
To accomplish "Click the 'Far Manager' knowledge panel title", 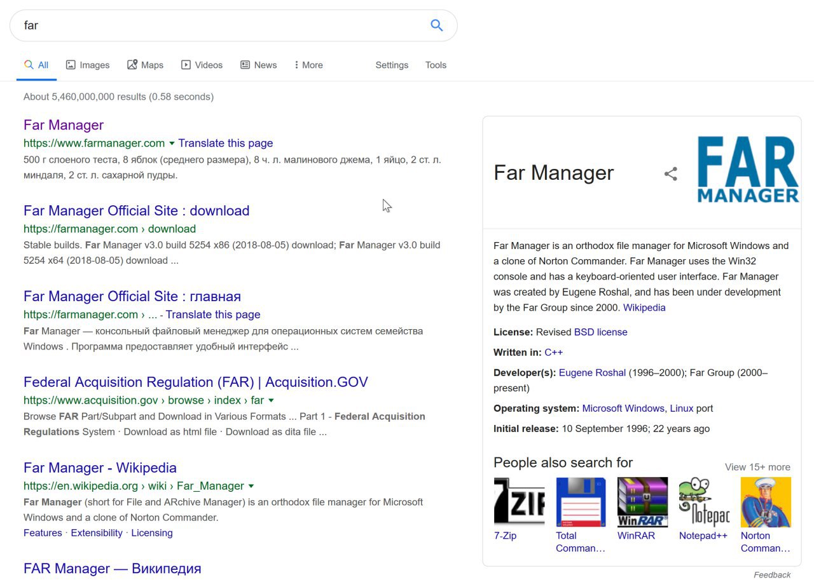I will (x=554, y=173).
